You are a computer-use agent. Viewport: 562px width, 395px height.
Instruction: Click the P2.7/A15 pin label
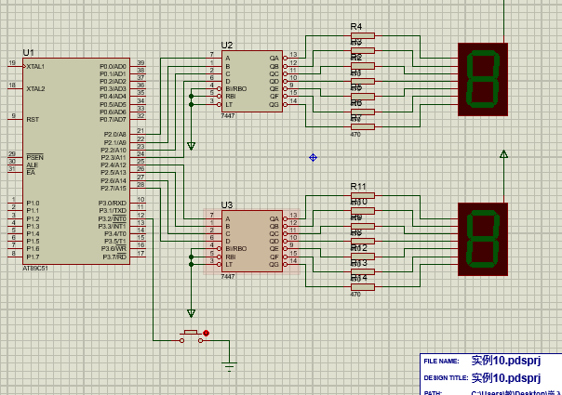(x=114, y=189)
